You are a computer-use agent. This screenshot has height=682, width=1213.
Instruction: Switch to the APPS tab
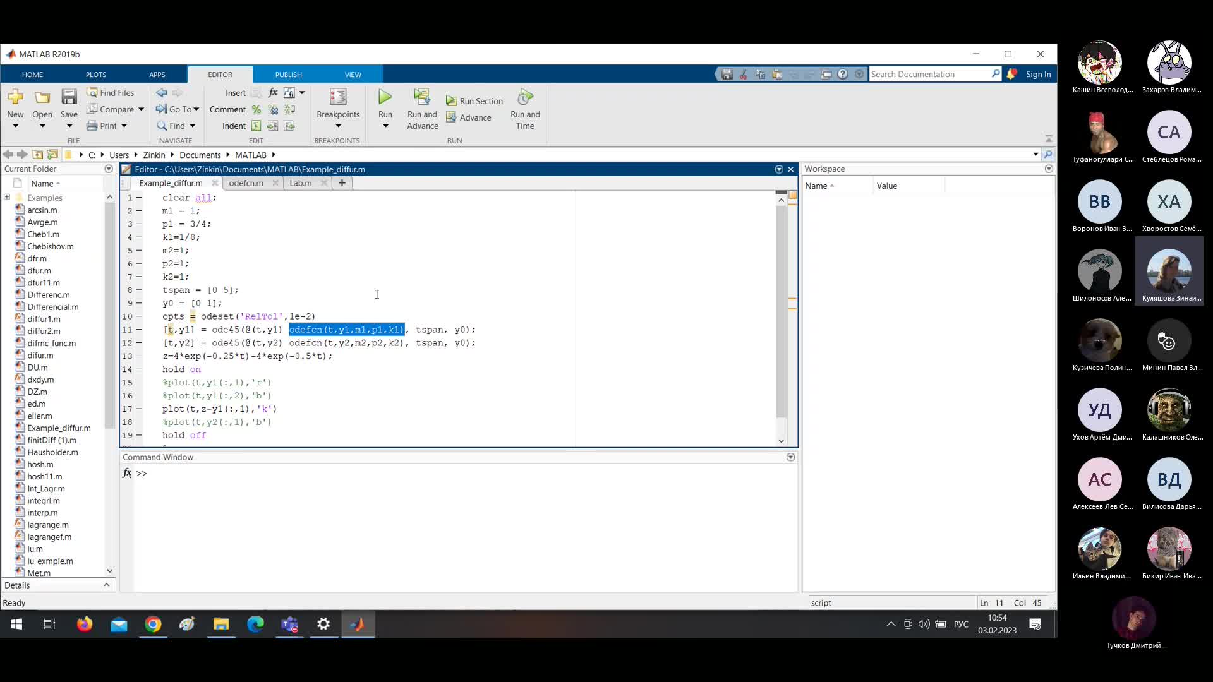tap(157, 75)
